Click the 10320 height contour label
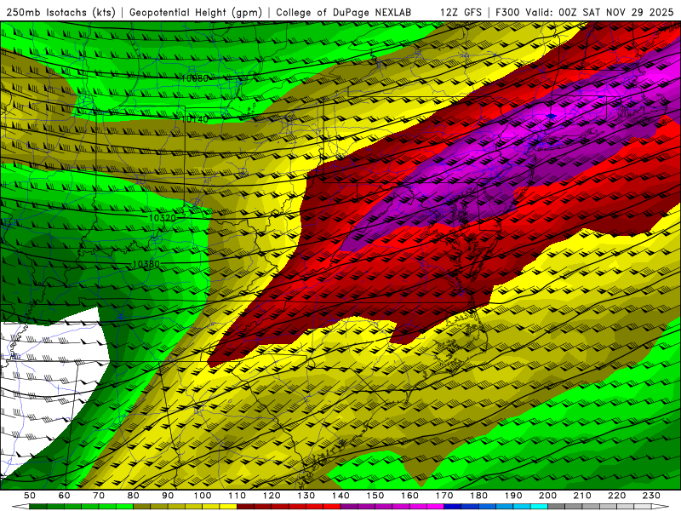Image resolution: width=681 pixels, height=511 pixels. (162, 218)
